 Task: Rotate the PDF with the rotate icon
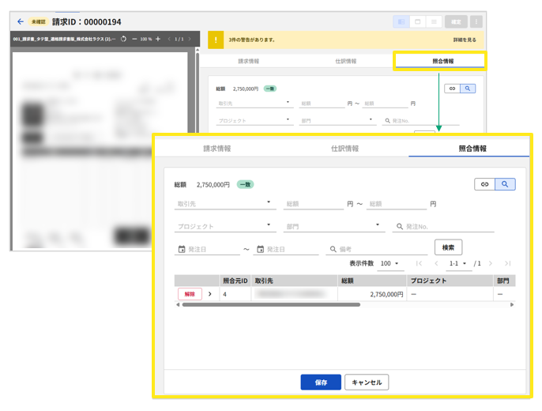click(123, 39)
